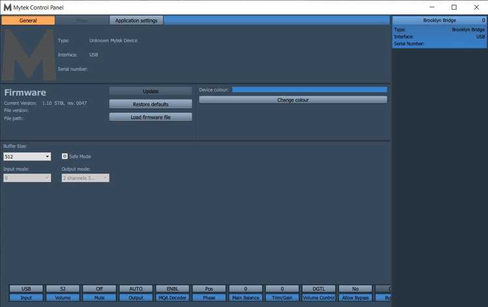
Task: Open the Output mode 2 channels dropdown
Action: click(x=85, y=178)
